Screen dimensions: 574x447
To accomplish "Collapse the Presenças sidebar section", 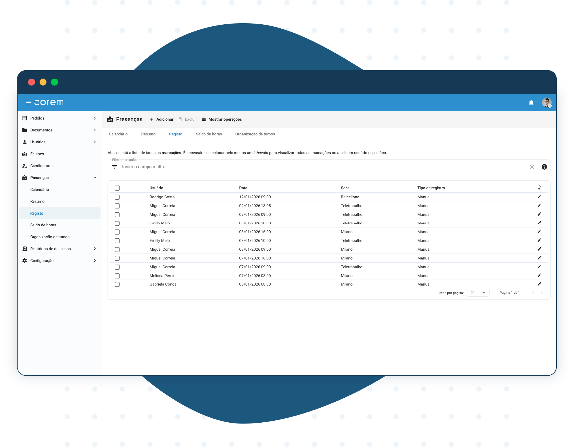I will (x=95, y=178).
